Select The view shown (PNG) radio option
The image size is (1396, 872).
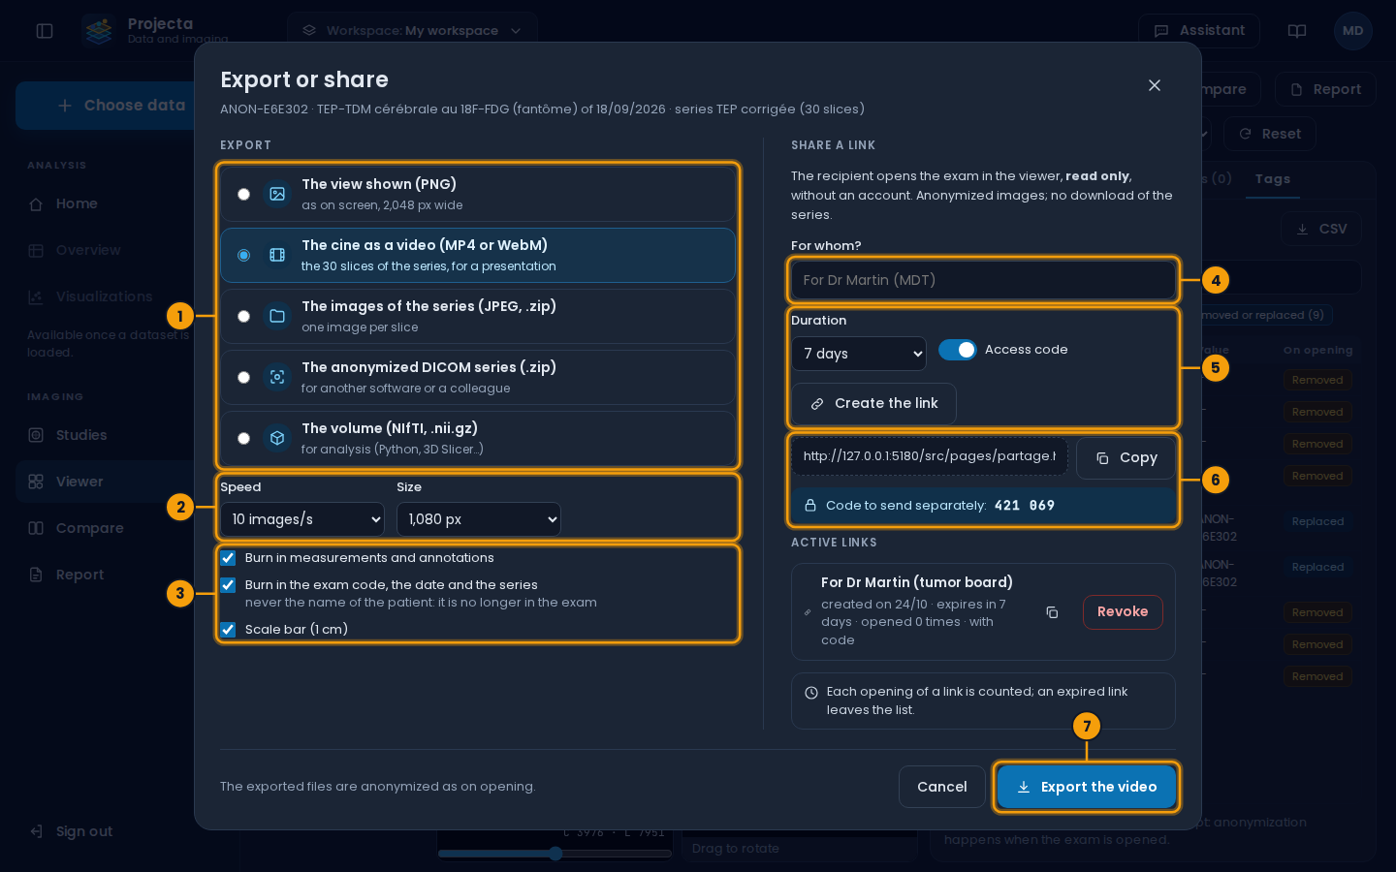[x=243, y=194]
